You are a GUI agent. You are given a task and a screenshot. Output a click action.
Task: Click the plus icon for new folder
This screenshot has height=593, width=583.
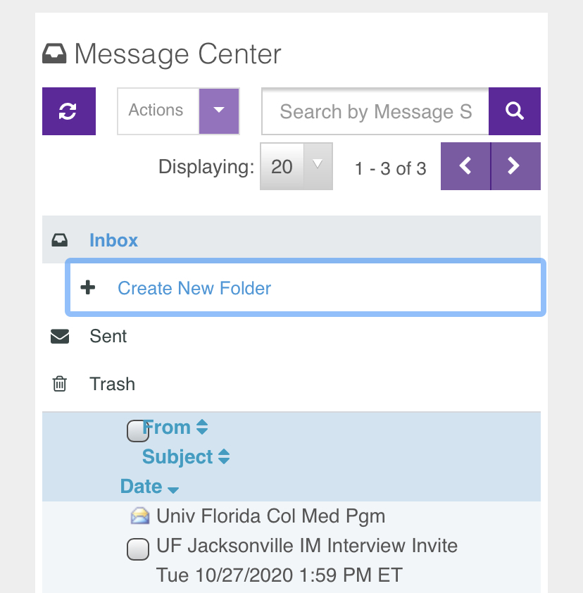[x=88, y=288]
